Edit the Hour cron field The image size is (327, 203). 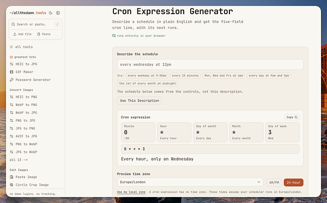click(174, 133)
